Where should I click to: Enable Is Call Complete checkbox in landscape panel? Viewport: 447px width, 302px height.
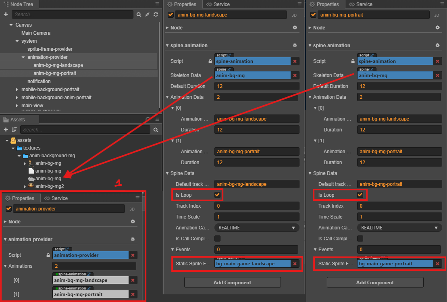tap(217, 238)
